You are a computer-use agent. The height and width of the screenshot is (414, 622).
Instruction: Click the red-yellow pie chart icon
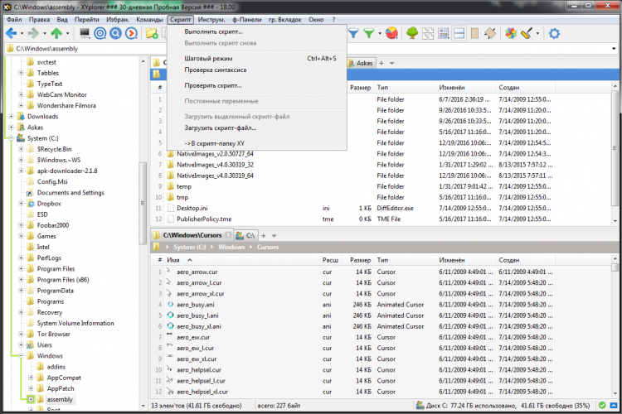coord(391,33)
